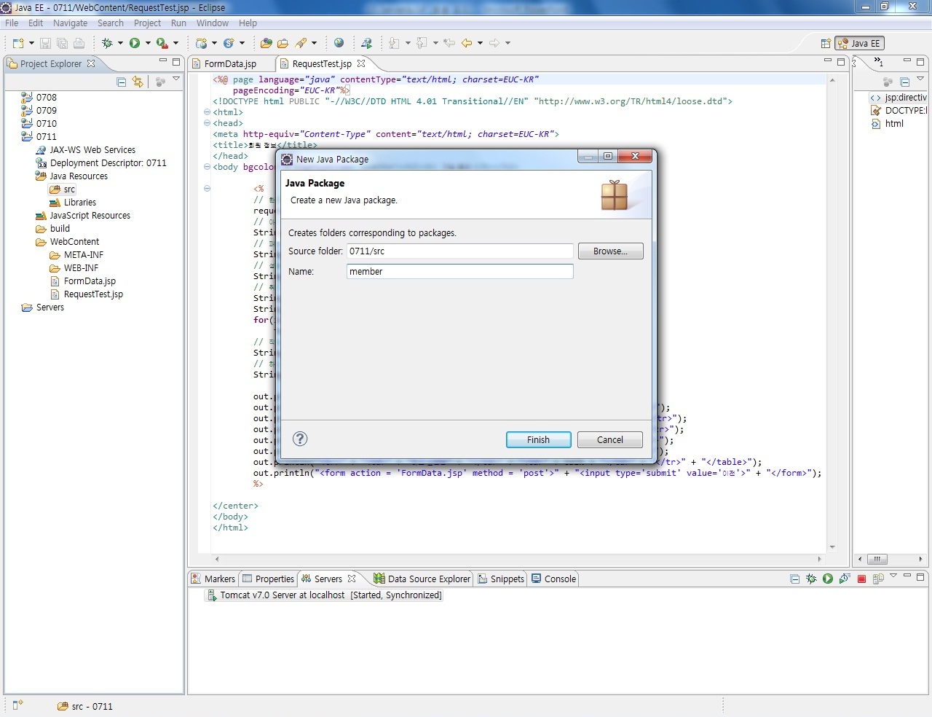The width and height of the screenshot is (932, 717).
Task: Open the Project Explorer view menu triangle
Action: [176, 79]
